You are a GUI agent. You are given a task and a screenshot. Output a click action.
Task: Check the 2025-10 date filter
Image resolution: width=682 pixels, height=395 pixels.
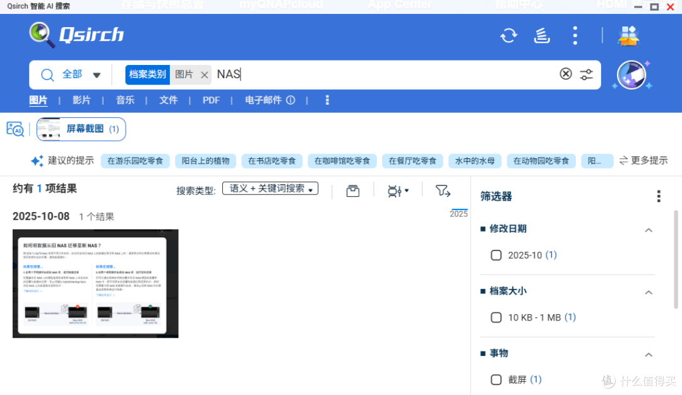coord(496,255)
